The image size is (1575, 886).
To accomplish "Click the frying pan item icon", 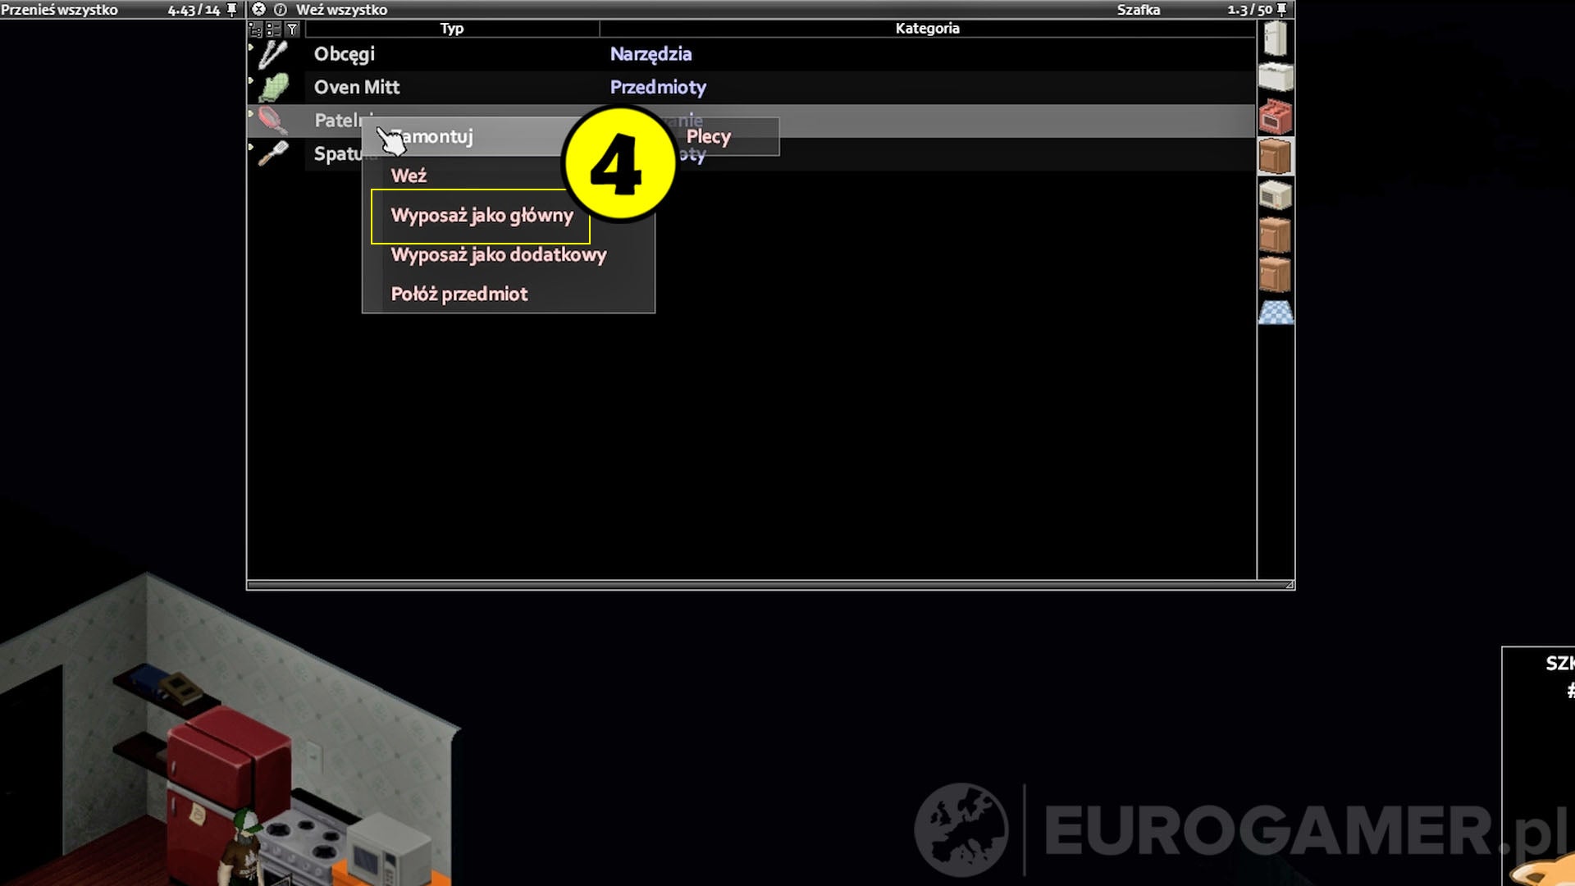I will point(273,120).
